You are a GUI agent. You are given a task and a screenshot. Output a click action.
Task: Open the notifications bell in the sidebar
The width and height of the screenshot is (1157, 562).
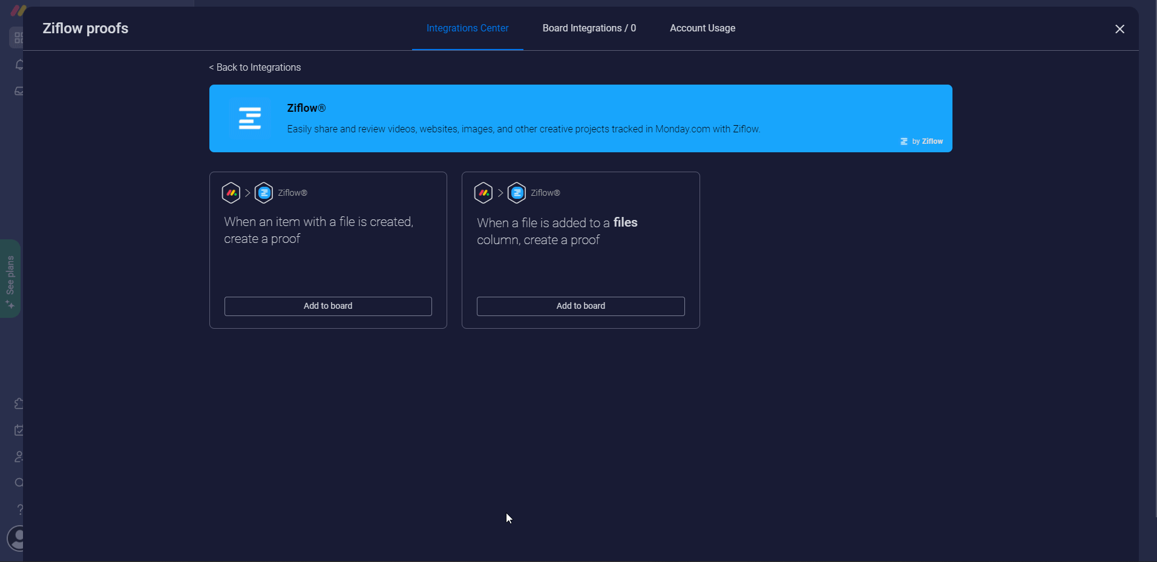click(18, 65)
